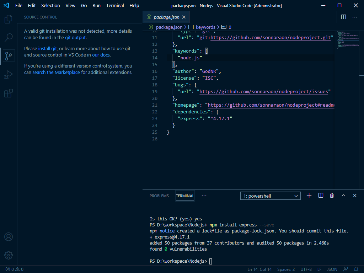The width and height of the screenshot is (364, 273).
Task: Click the github issues URL on line 19
Action: (264, 91)
